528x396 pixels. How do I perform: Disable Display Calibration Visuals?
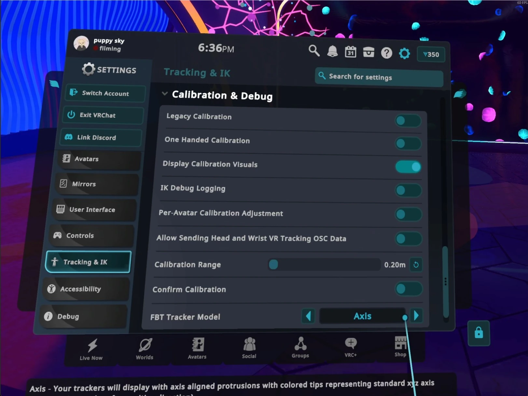(x=409, y=167)
